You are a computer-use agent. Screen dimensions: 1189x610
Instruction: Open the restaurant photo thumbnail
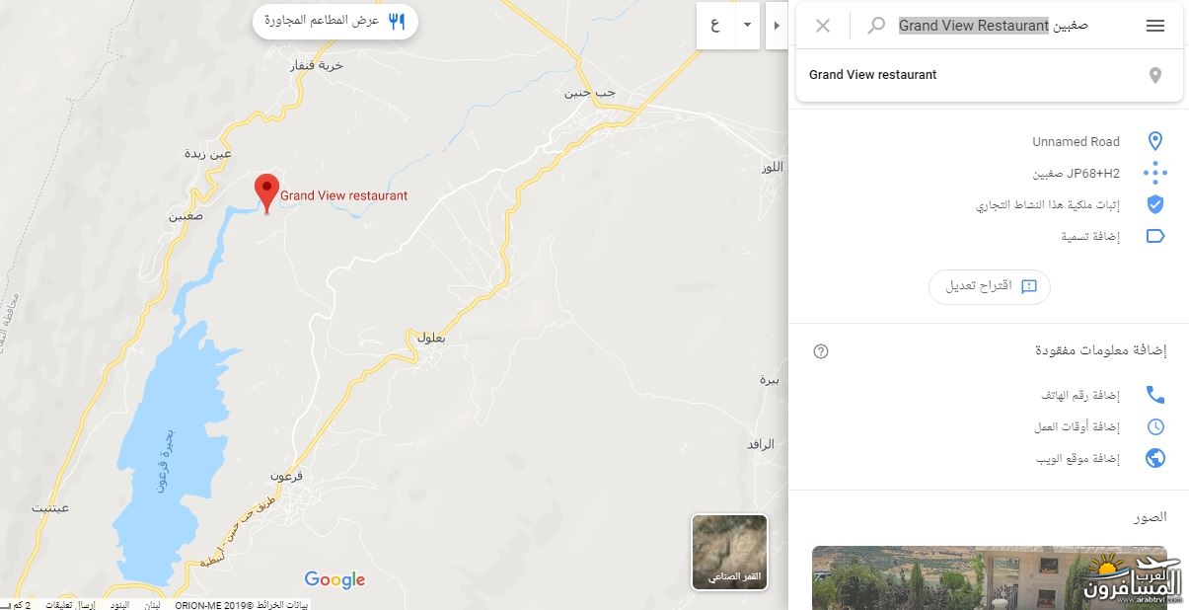(x=989, y=577)
